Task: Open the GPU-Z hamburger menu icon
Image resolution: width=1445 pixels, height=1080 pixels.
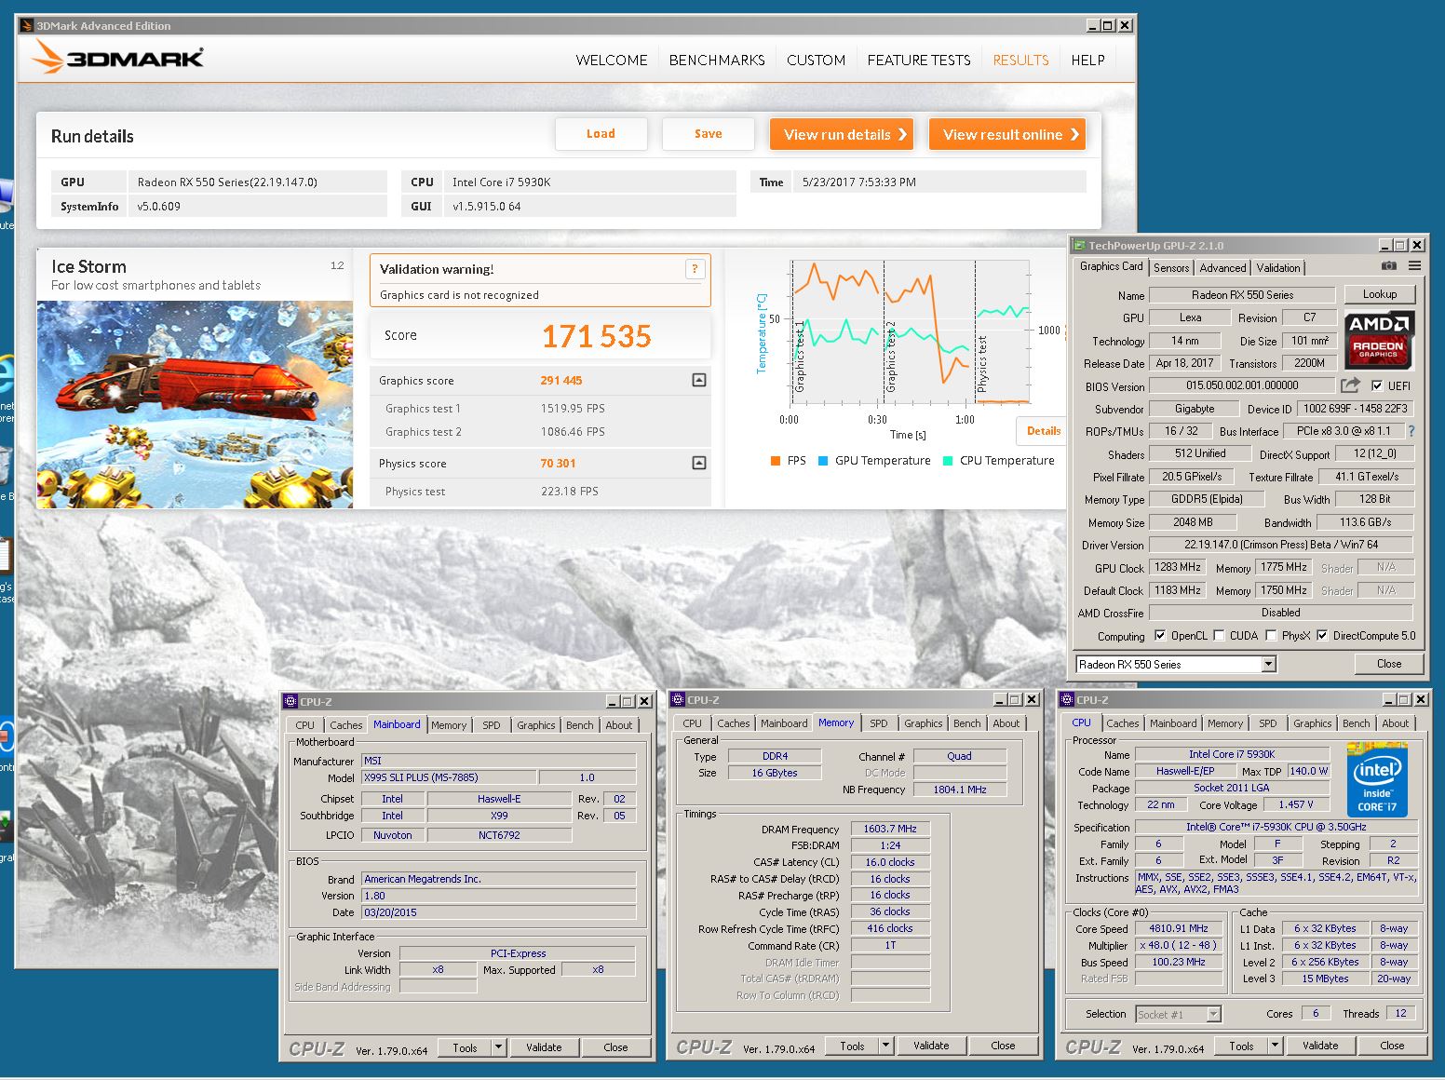Action: click(1414, 266)
